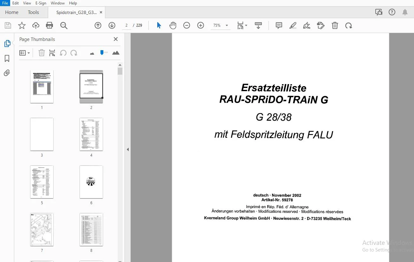Open Page Thumbnails pane icon in left rail
The height and width of the screenshot is (262, 414).
click(x=7, y=44)
